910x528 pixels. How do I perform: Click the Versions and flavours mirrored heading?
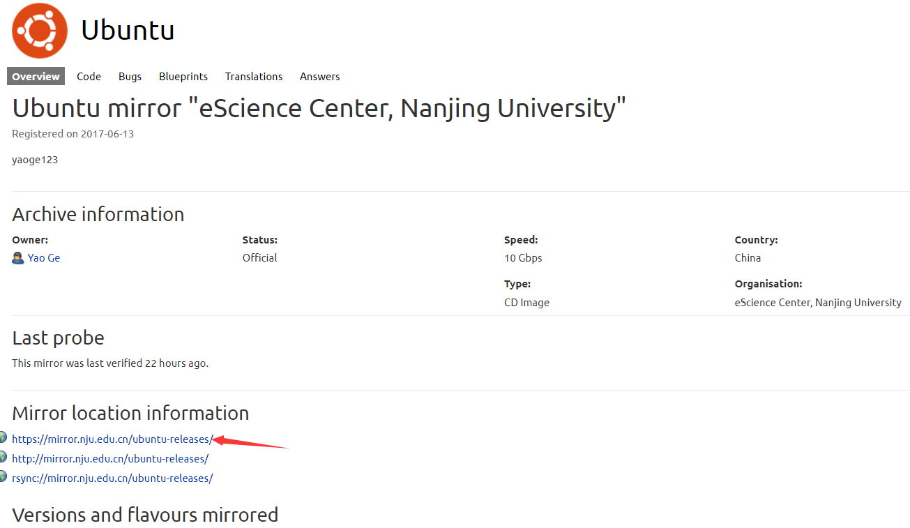coord(145,515)
